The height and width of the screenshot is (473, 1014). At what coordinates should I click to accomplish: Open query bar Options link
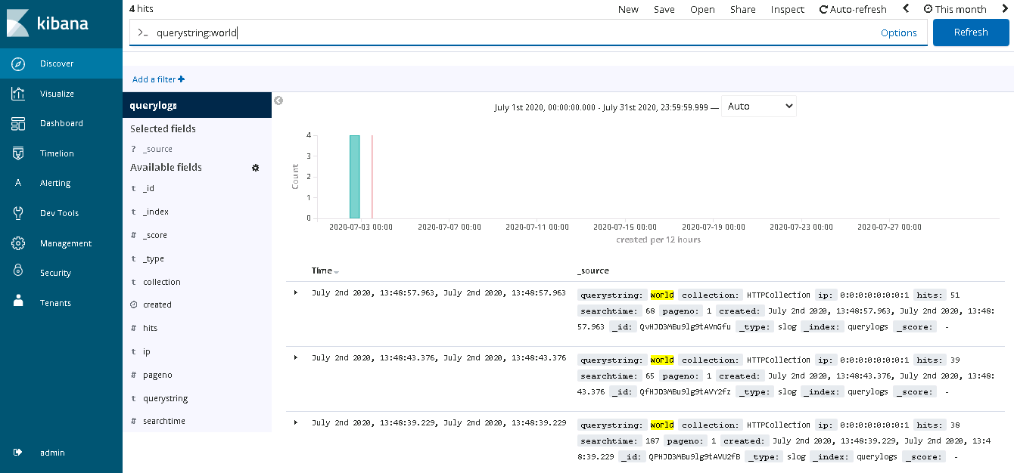click(x=899, y=33)
